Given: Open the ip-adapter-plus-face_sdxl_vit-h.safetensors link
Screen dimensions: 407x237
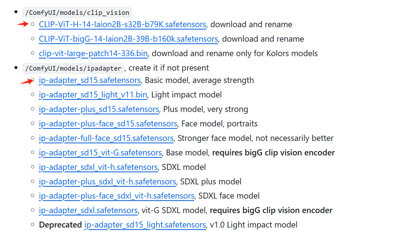Looking at the screenshot, I should 116,196.
